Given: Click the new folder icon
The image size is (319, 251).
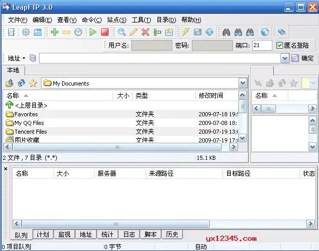Looking at the screenshot, I should [x=169, y=32].
